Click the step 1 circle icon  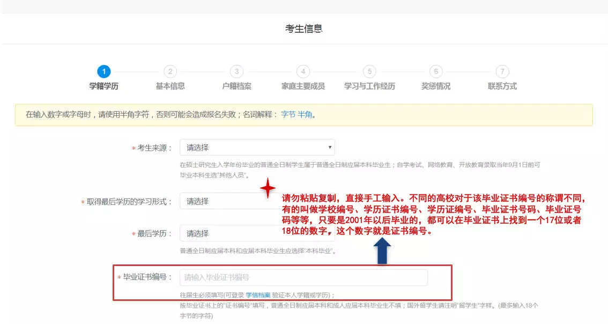point(103,72)
